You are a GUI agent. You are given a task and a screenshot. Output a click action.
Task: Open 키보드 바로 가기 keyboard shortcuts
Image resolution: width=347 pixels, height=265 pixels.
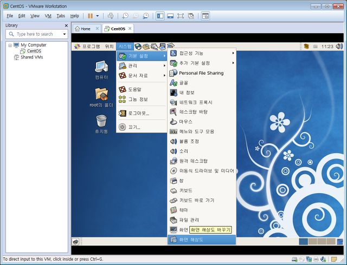pyautogui.click(x=202, y=200)
